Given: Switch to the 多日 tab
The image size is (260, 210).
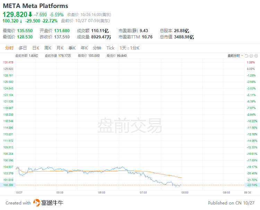Looking at the screenshot, I should [23, 48].
